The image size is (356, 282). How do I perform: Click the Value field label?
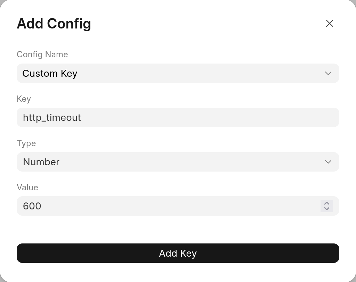point(27,188)
